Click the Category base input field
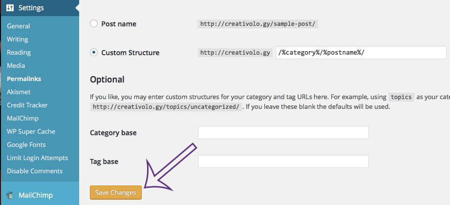The width and height of the screenshot is (450, 205). pyautogui.click(x=283, y=133)
